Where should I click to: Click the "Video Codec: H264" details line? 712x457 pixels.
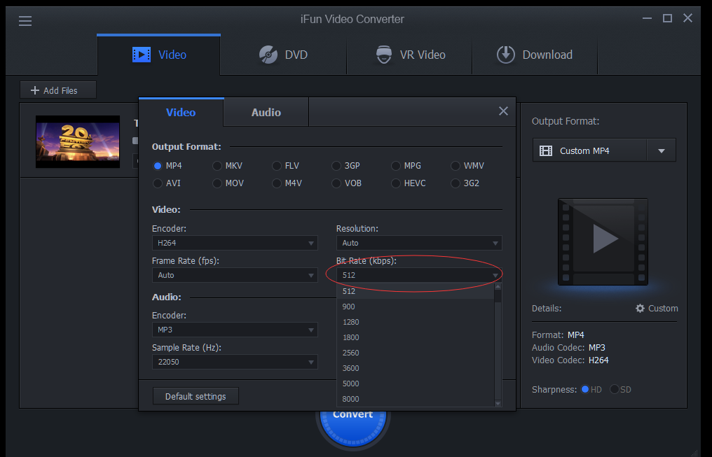pos(570,360)
